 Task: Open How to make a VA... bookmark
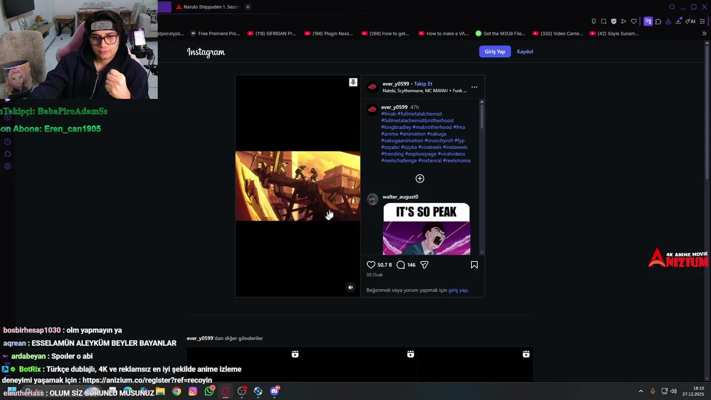click(x=443, y=33)
